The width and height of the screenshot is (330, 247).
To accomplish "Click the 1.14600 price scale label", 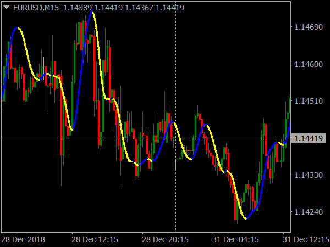I will click(x=309, y=64).
